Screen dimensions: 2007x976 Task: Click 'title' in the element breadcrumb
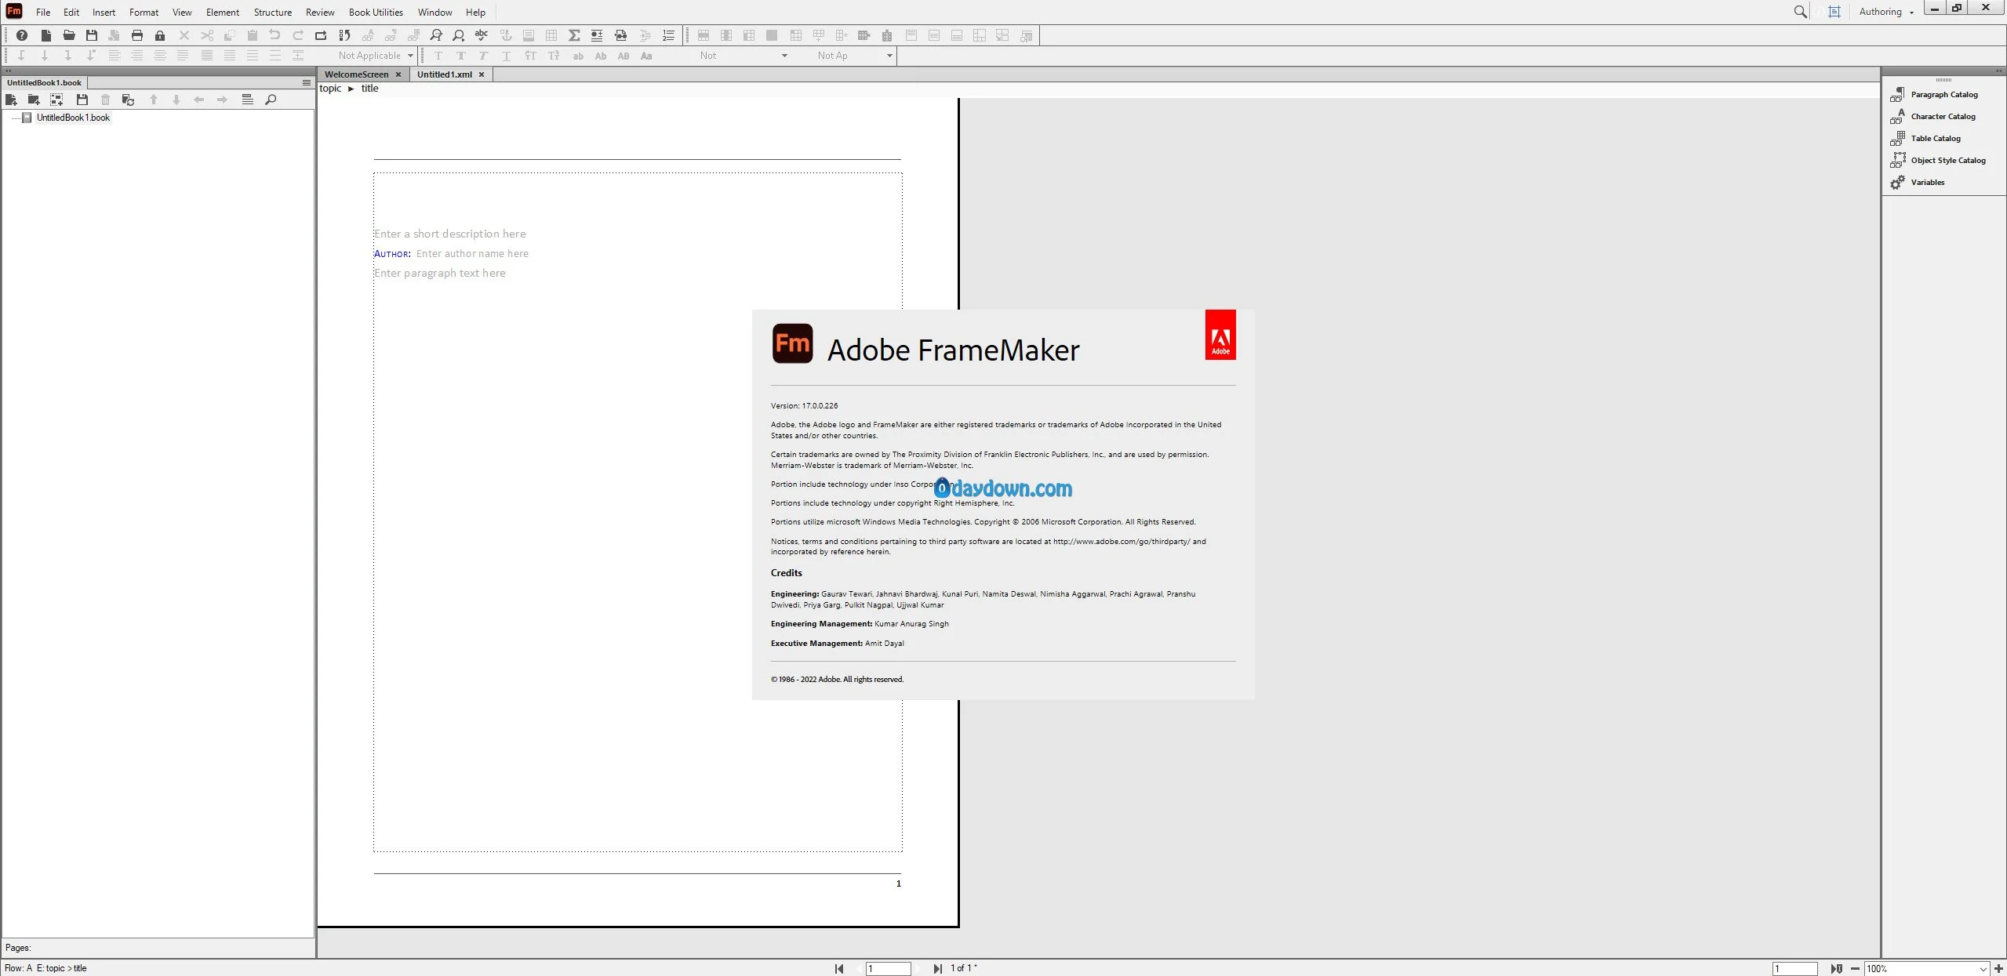click(x=369, y=89)
